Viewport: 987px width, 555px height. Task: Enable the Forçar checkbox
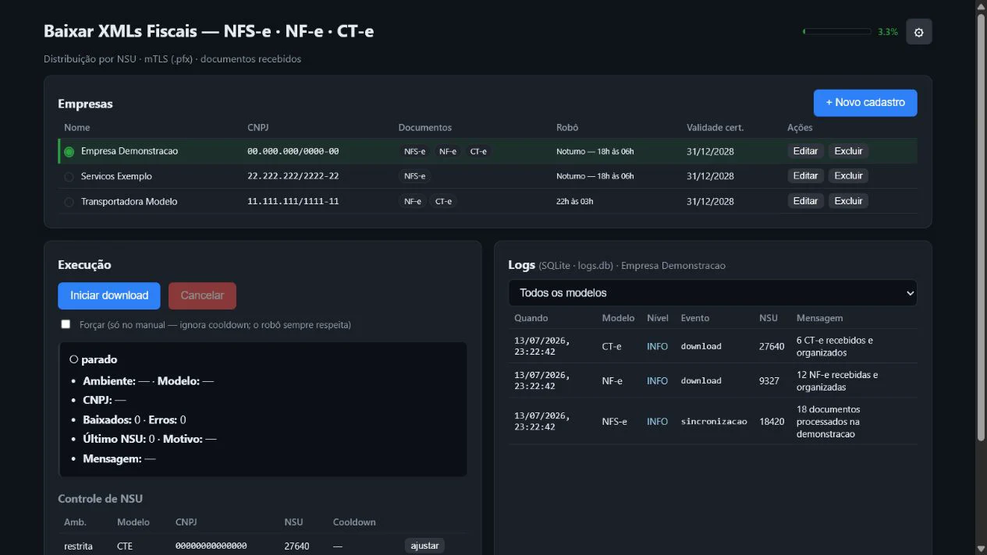(66, 324)
